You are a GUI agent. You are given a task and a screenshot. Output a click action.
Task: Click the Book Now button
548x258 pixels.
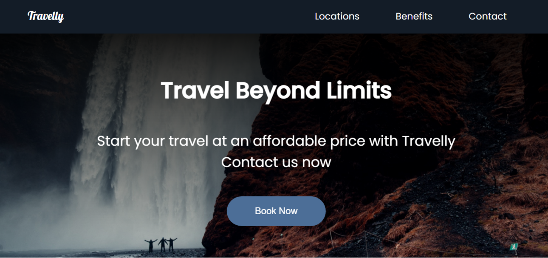coord(276,211)
